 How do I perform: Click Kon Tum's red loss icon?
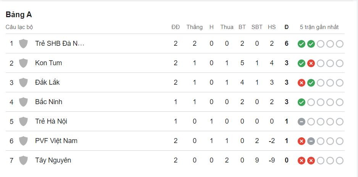click(x=311, y=63)
